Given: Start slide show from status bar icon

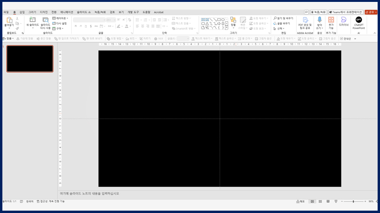Looking at the screenshot, I should (x=336, y=202).
